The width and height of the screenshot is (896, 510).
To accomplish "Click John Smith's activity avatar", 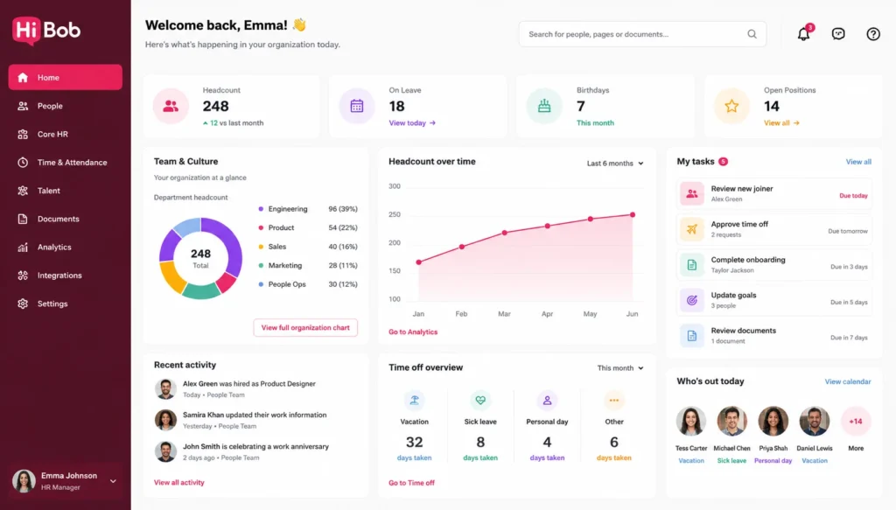I will click(165, 451).
